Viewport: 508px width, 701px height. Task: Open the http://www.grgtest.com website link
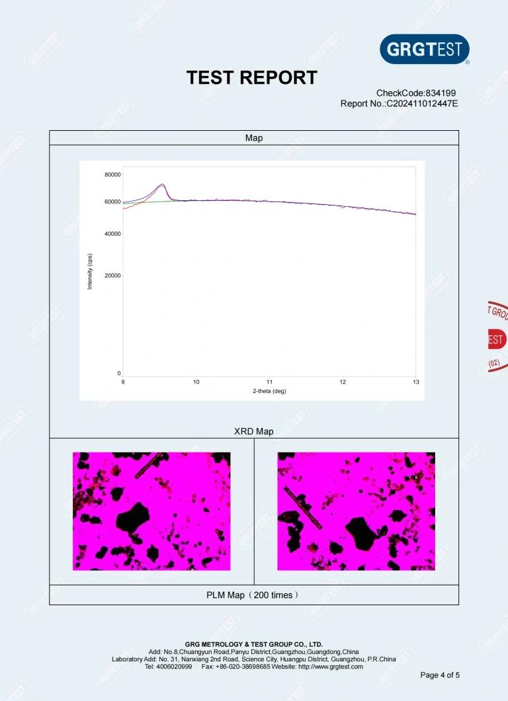[x=331, y=667]
